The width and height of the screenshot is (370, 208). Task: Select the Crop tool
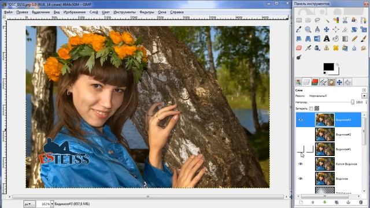tap(345, 29)
